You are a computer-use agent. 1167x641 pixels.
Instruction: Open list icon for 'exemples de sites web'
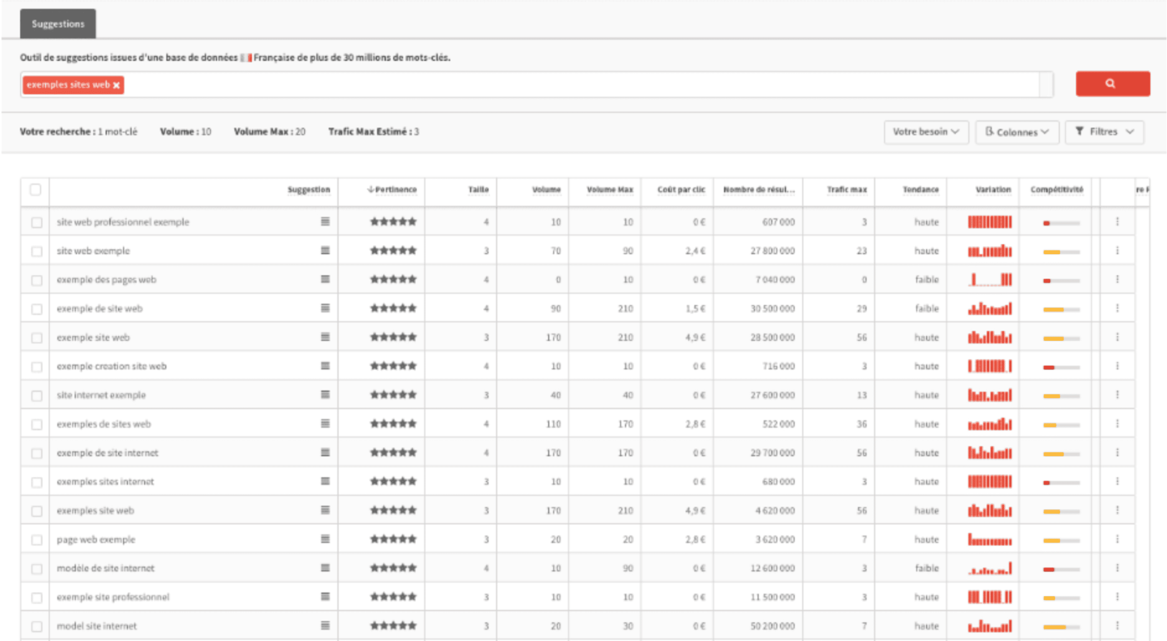point(325,423)
